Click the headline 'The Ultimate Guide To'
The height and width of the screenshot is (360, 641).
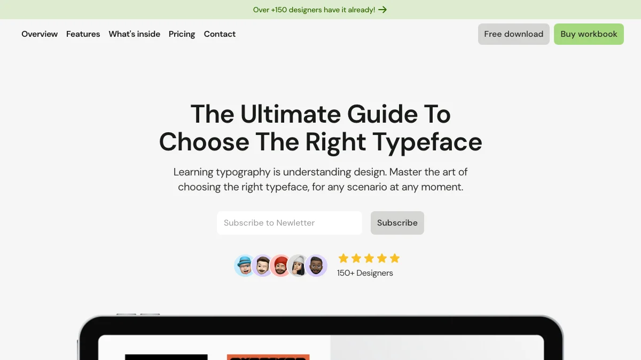(320, 114)
